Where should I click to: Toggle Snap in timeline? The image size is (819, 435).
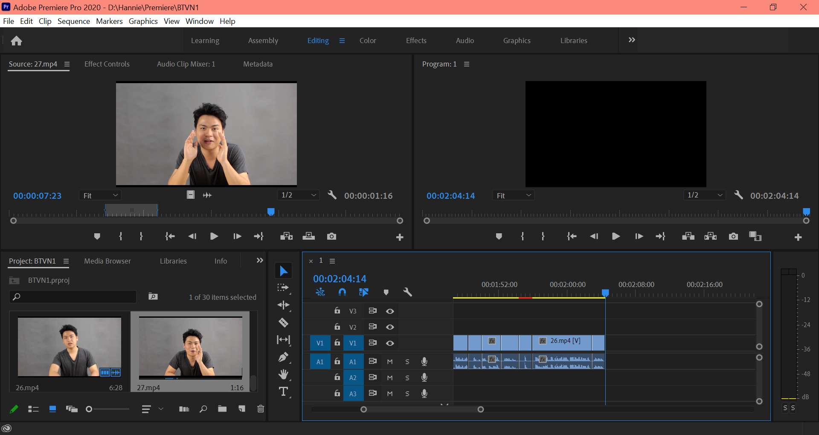tap(342, 292)
